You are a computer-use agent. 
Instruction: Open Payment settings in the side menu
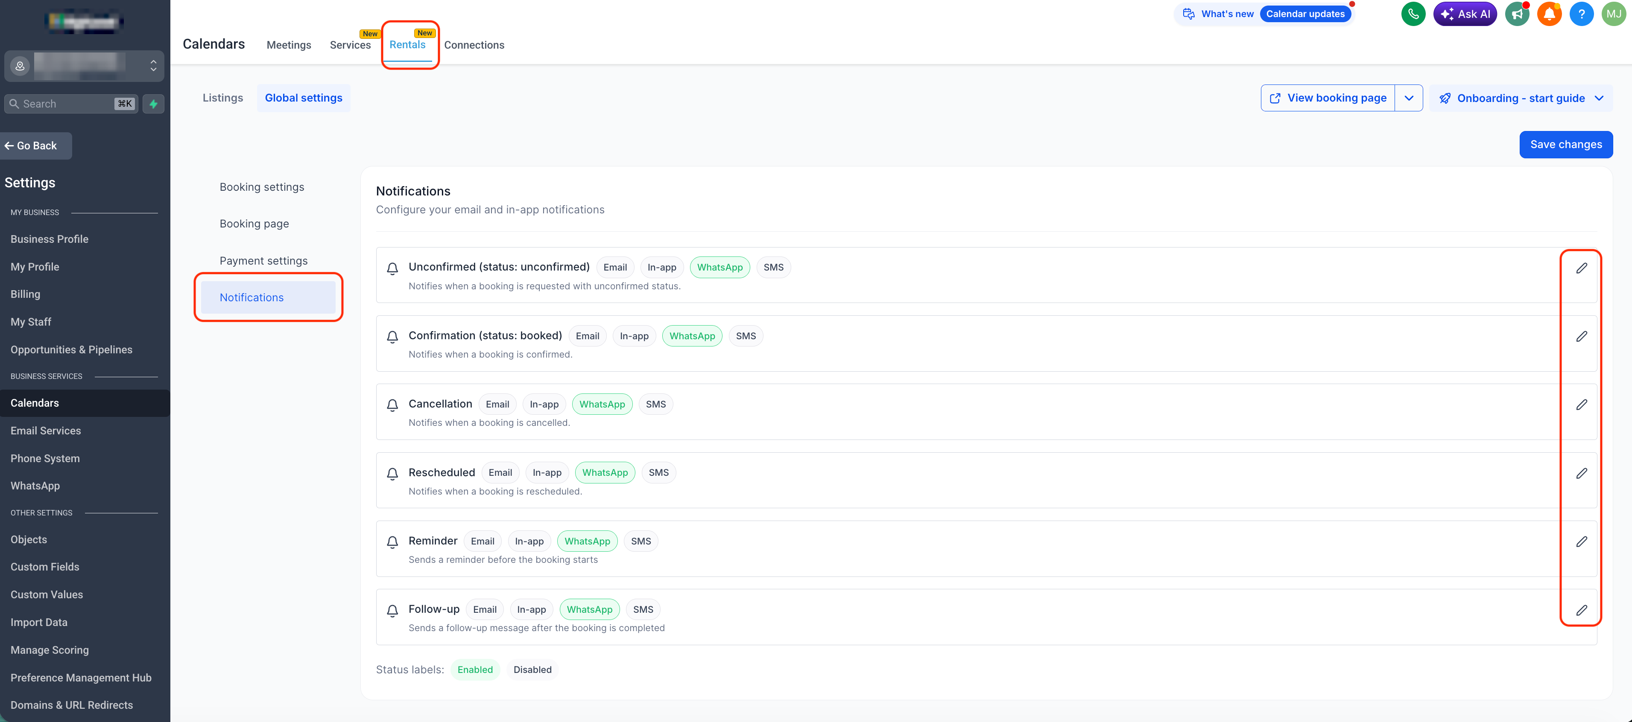pyautogui.click(x=263, y=261)
